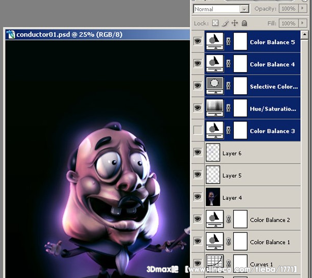Image resolution: width=312 pixels, height=278 pixels.
Task: Click the Fill 100% field
Action: pyautogui.click(x=288, y=23)
